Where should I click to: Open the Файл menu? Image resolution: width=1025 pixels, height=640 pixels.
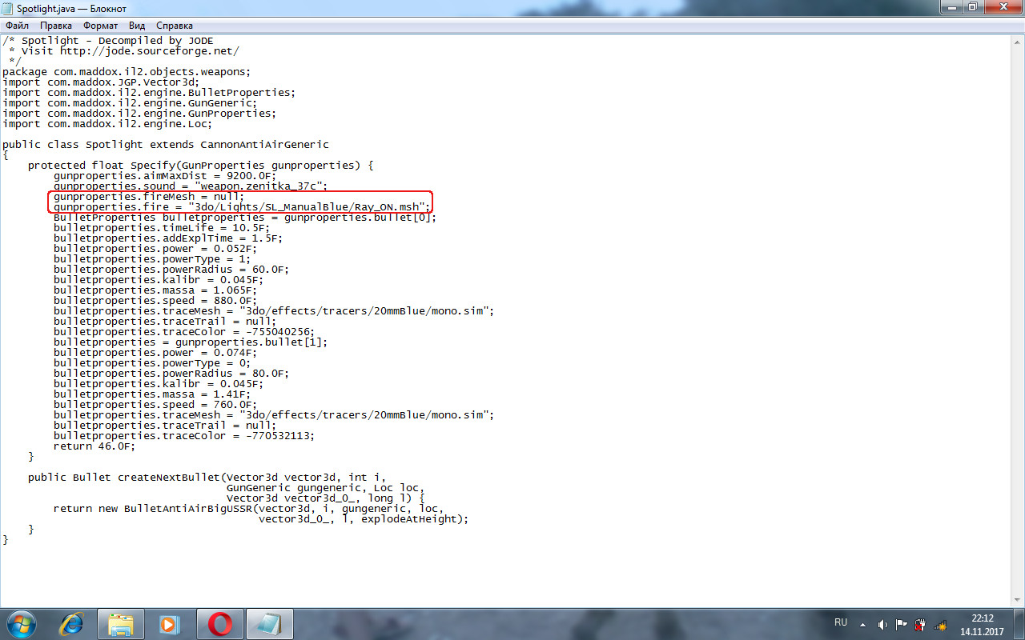[17, 26]
